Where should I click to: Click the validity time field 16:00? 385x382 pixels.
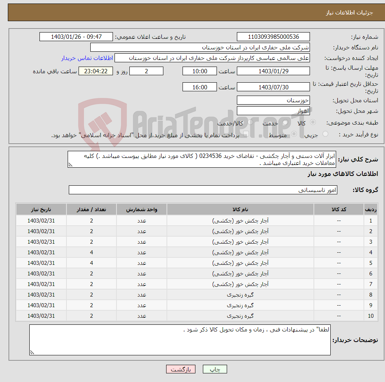pos(200,87)
